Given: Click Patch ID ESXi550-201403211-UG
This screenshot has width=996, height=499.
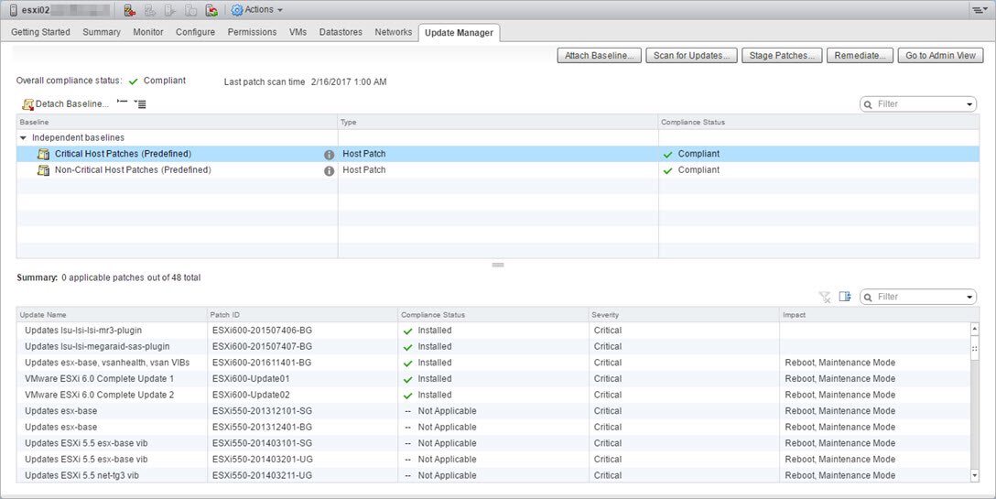Looking at the screenshot, I should 263,475.
